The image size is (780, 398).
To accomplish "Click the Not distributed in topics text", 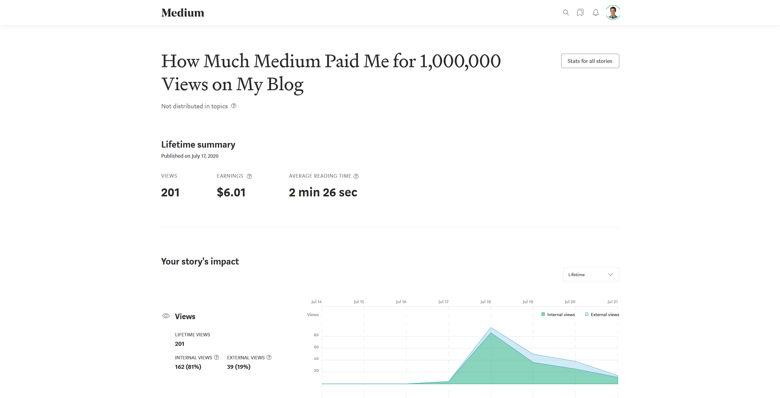I will (x=195, y=106).
